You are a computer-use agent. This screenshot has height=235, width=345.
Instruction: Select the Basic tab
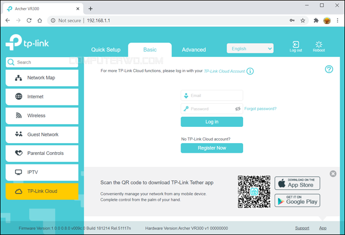pos(150,49)
